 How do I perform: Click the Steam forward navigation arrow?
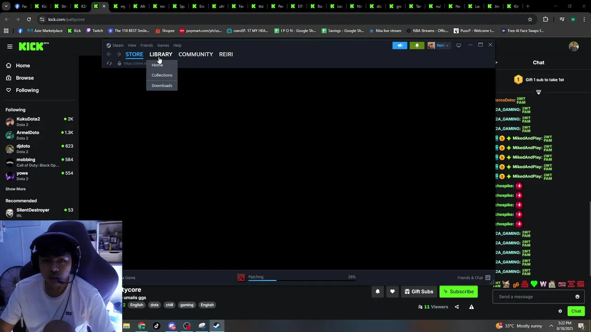(119, 54)
